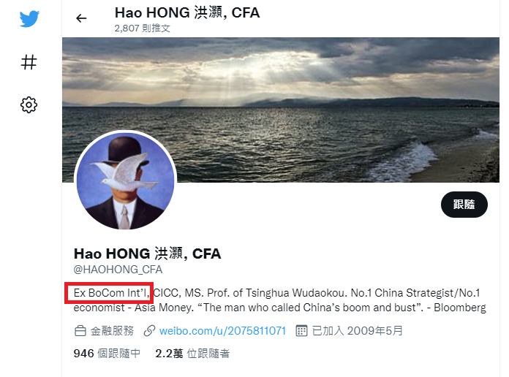Click the @HAOHONG_CFA handle text
The width and height of the screenshot is (509, 377).
[118, 270]
